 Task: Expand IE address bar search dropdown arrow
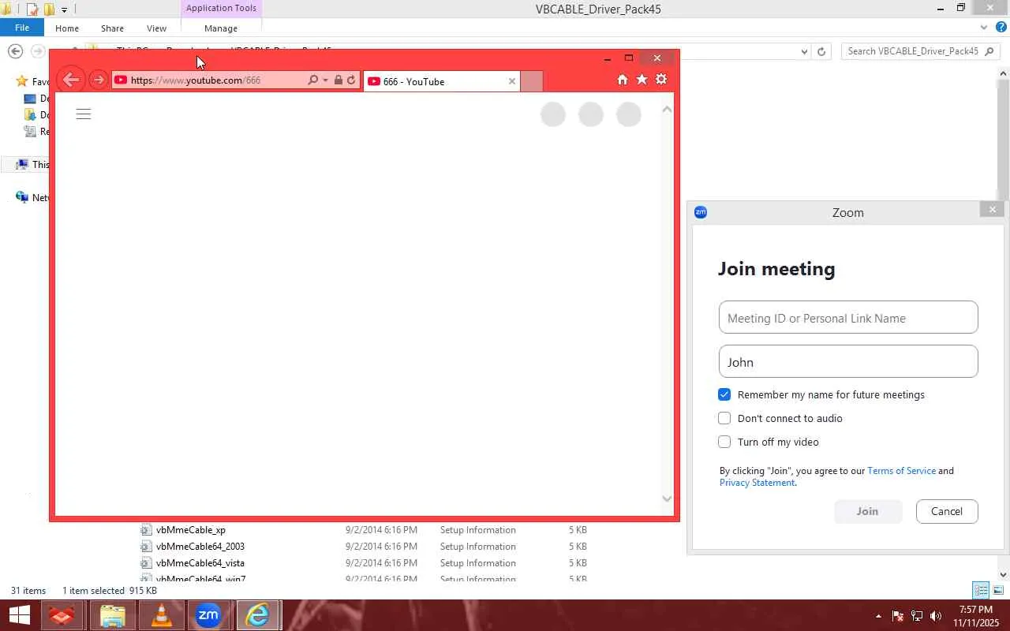click(325, 80)
